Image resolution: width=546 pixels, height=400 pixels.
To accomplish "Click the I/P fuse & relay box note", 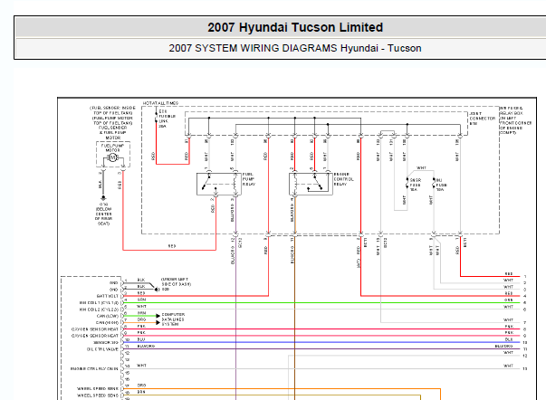I will point(516,120).
